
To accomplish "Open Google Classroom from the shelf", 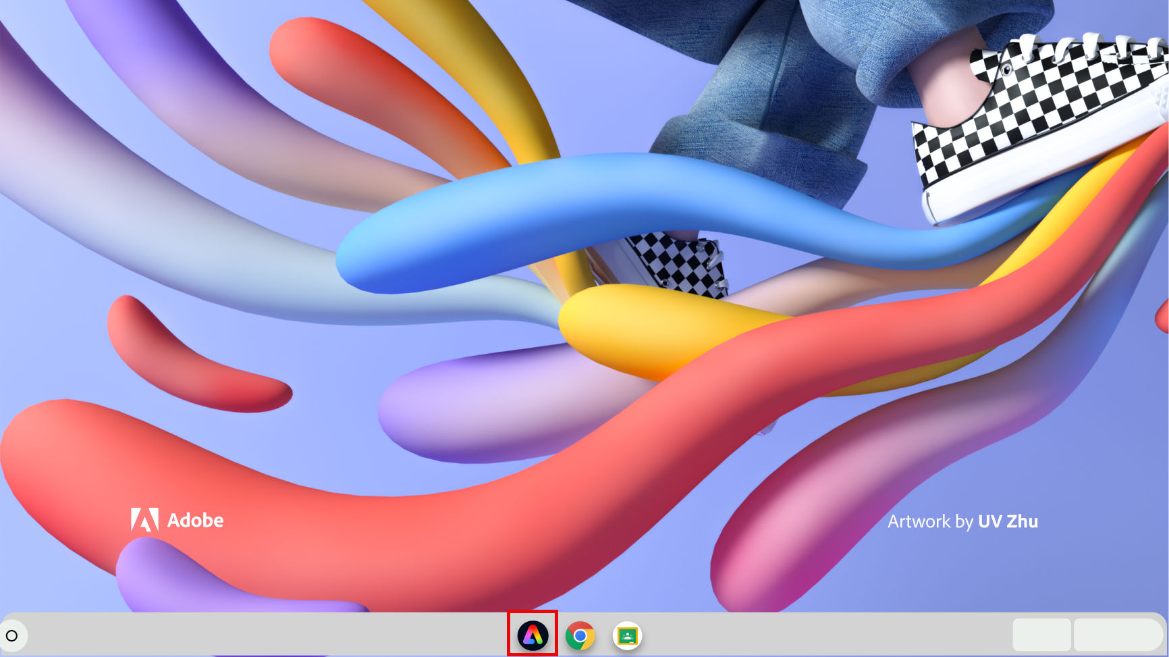I will (x=627, y=635).
